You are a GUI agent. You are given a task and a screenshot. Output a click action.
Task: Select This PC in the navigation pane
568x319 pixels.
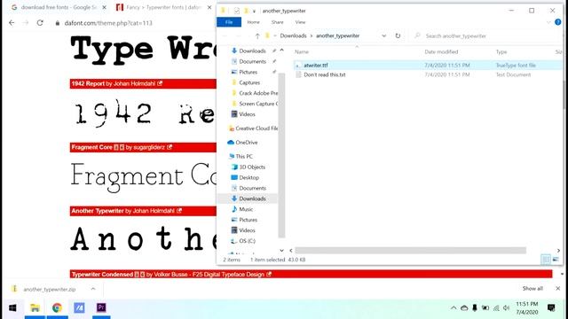click(x=244, y=156)
